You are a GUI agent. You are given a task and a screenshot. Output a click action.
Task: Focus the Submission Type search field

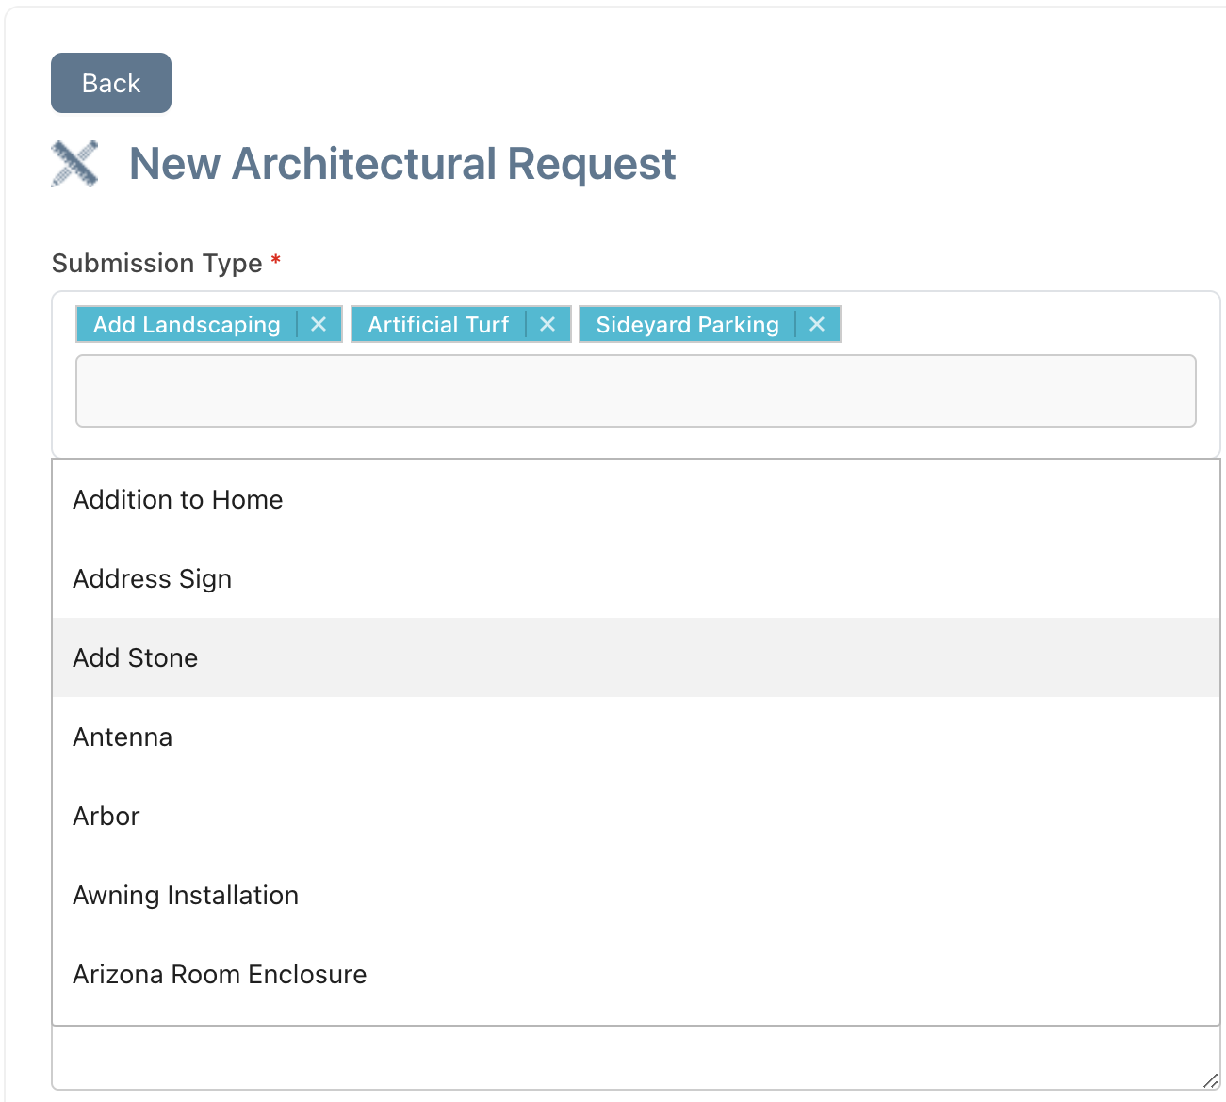636,391
